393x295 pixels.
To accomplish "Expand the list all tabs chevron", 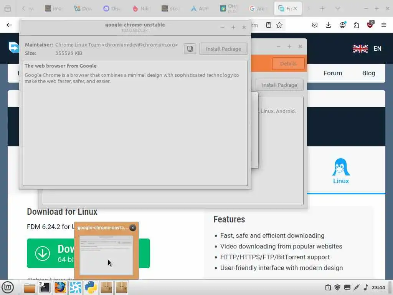I will [338, 8].
